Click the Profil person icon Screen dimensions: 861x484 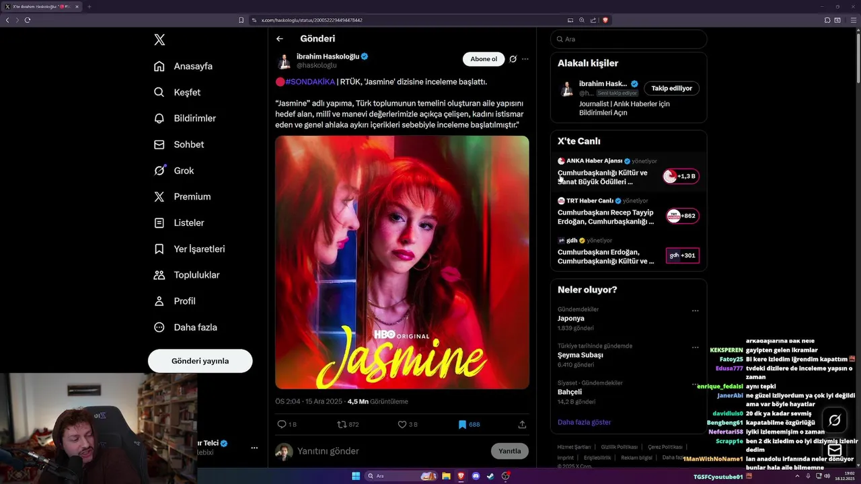pyautogui.click(x=159, y=301)
